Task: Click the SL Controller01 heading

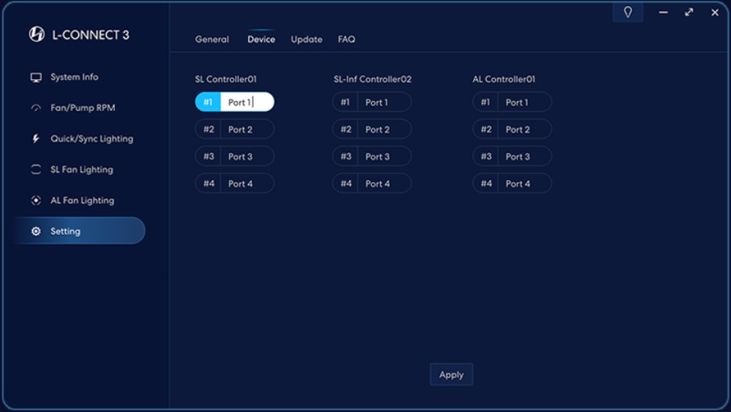Action: [226, 79]
